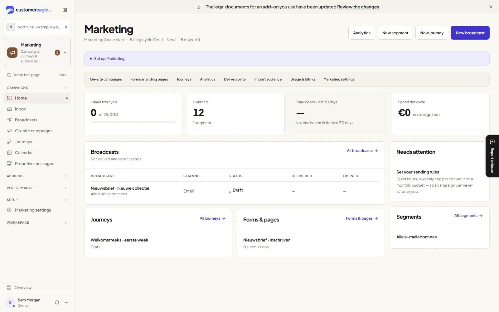Image resolution: width=499 pixels, height=312 pixels.
Task: Click the Journeys branch icon
Action: pyautogui.click(x=9, y=142)
